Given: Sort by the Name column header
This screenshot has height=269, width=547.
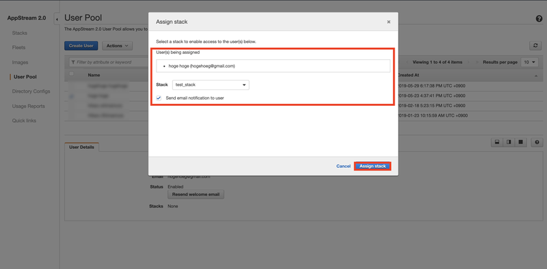Looking at the screenshot, I should point(94,75).
